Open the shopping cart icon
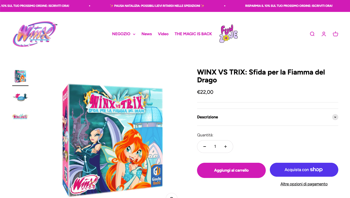This screenshot has width=350, height=198. (x=335, y=34)
